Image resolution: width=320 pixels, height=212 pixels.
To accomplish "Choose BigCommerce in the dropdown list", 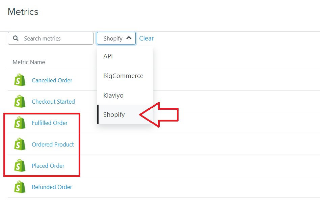I will 125,76.
